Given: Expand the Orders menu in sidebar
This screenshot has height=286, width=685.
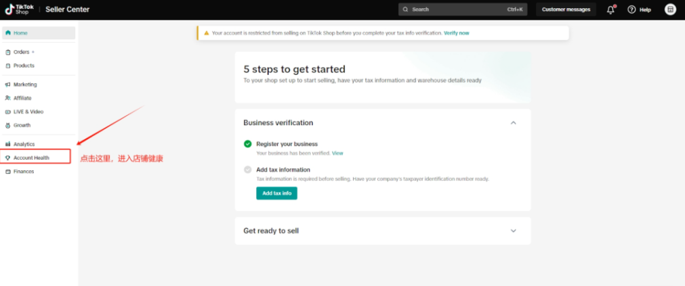Looking at the screenshot, I should tap(24, 52).
